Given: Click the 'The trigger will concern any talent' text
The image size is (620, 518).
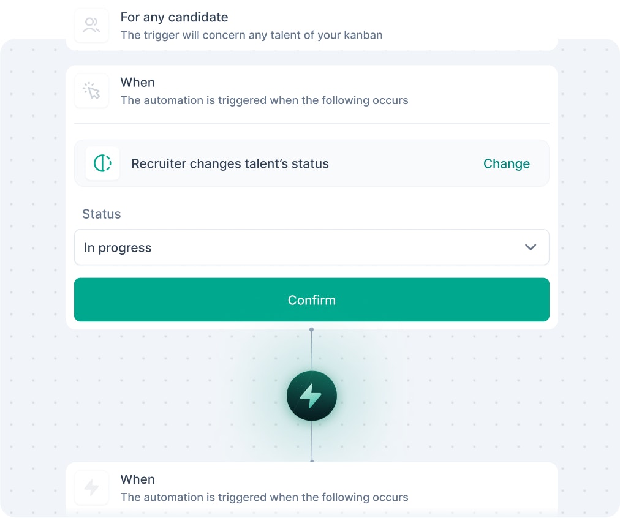Looking at the screenshot, I should [x=251, y=35].
